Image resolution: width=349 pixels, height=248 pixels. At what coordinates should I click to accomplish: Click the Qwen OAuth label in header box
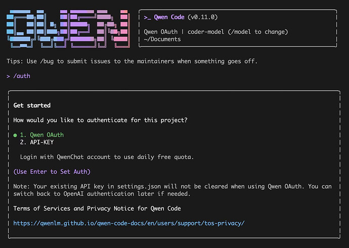point(165,32)
